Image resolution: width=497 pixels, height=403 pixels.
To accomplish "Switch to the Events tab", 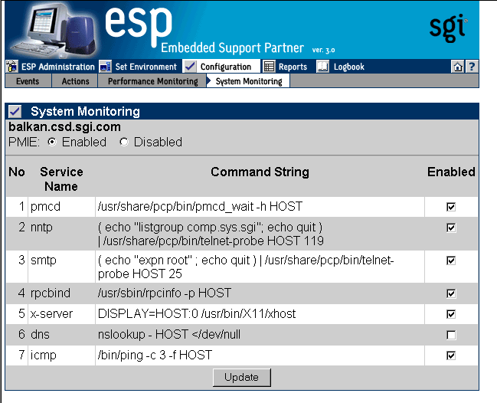I will click(28, 81).
